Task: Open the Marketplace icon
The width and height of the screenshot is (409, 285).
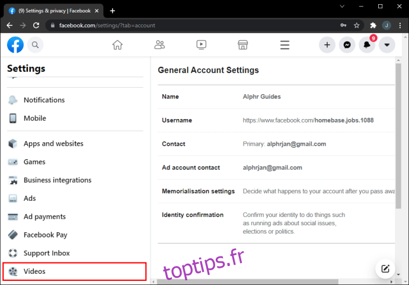Action: pos(242,45)
